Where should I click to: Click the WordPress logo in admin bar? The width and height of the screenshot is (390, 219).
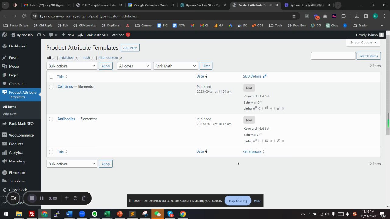point(4,35)
